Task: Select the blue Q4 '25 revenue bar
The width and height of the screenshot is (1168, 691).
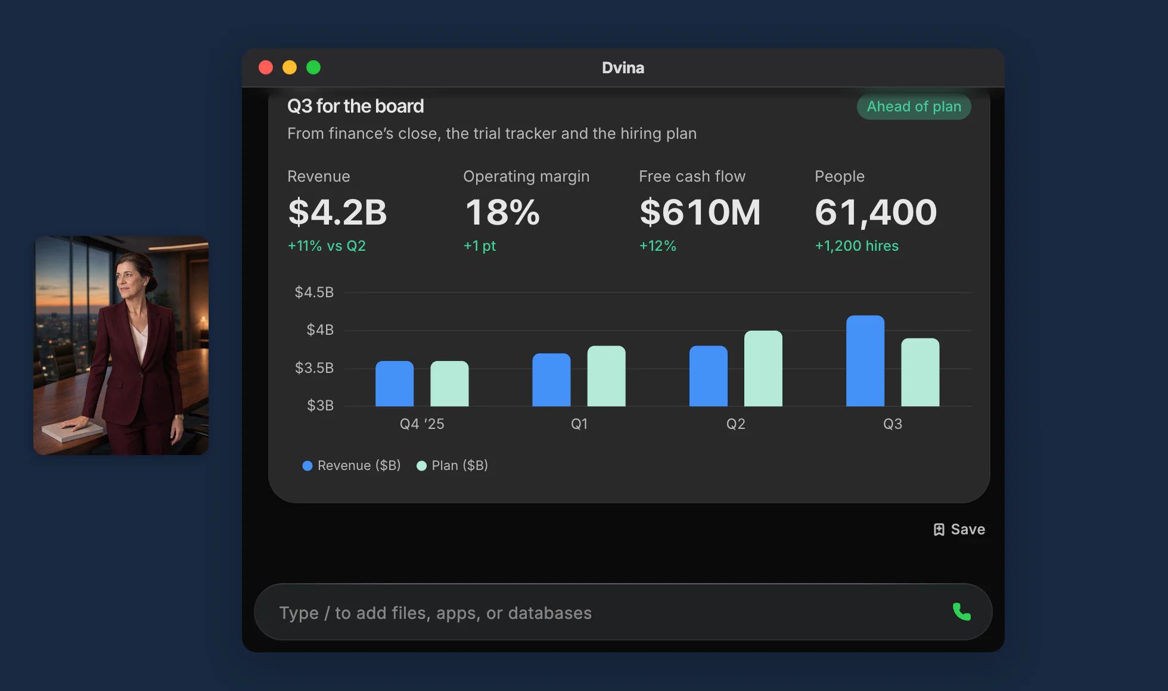Action: coord(394,384)
